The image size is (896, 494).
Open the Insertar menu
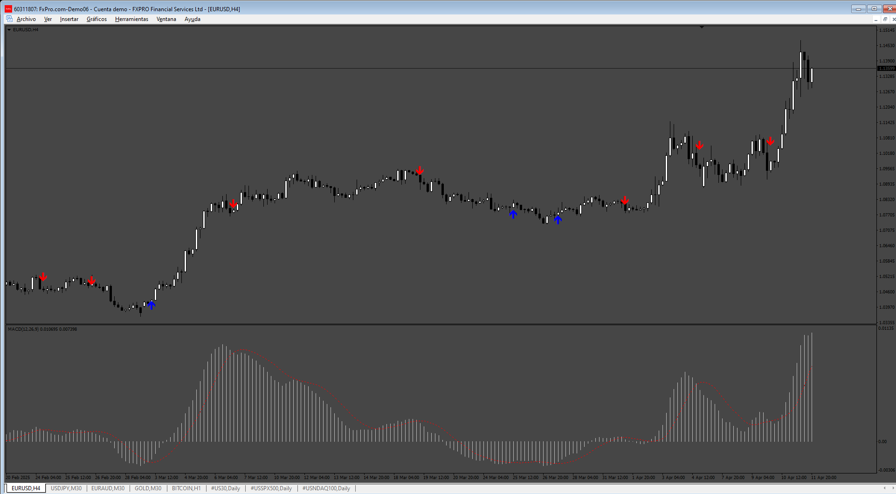coord(69,19)
